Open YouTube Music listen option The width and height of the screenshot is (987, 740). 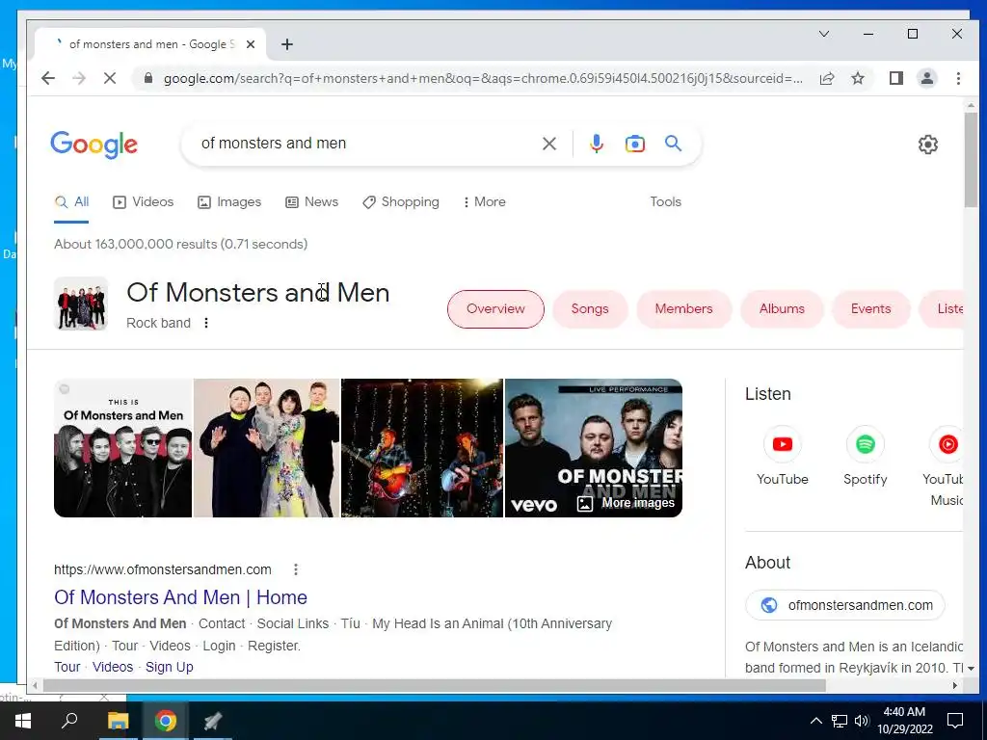coord(943,467)
